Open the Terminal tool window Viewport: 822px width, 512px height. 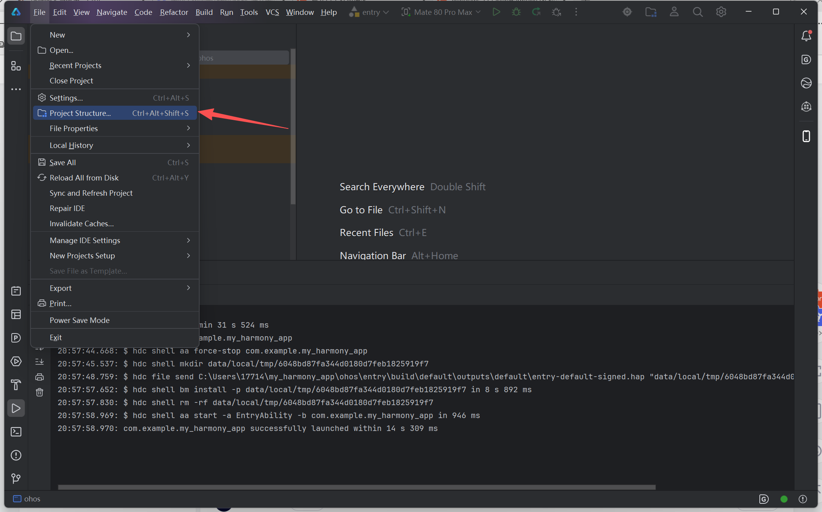[x=16, y=432]
